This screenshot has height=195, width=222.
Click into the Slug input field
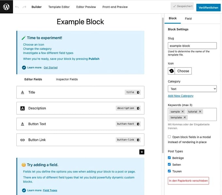[192, 45]
